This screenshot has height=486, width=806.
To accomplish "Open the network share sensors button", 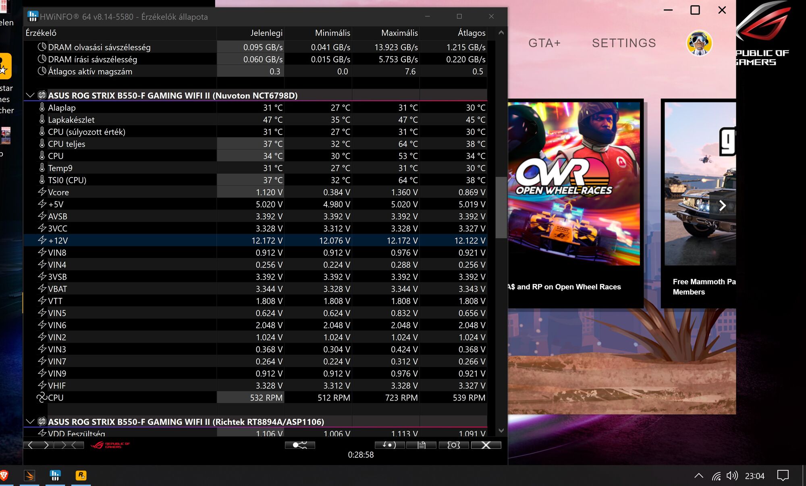I will coord(300,445).
